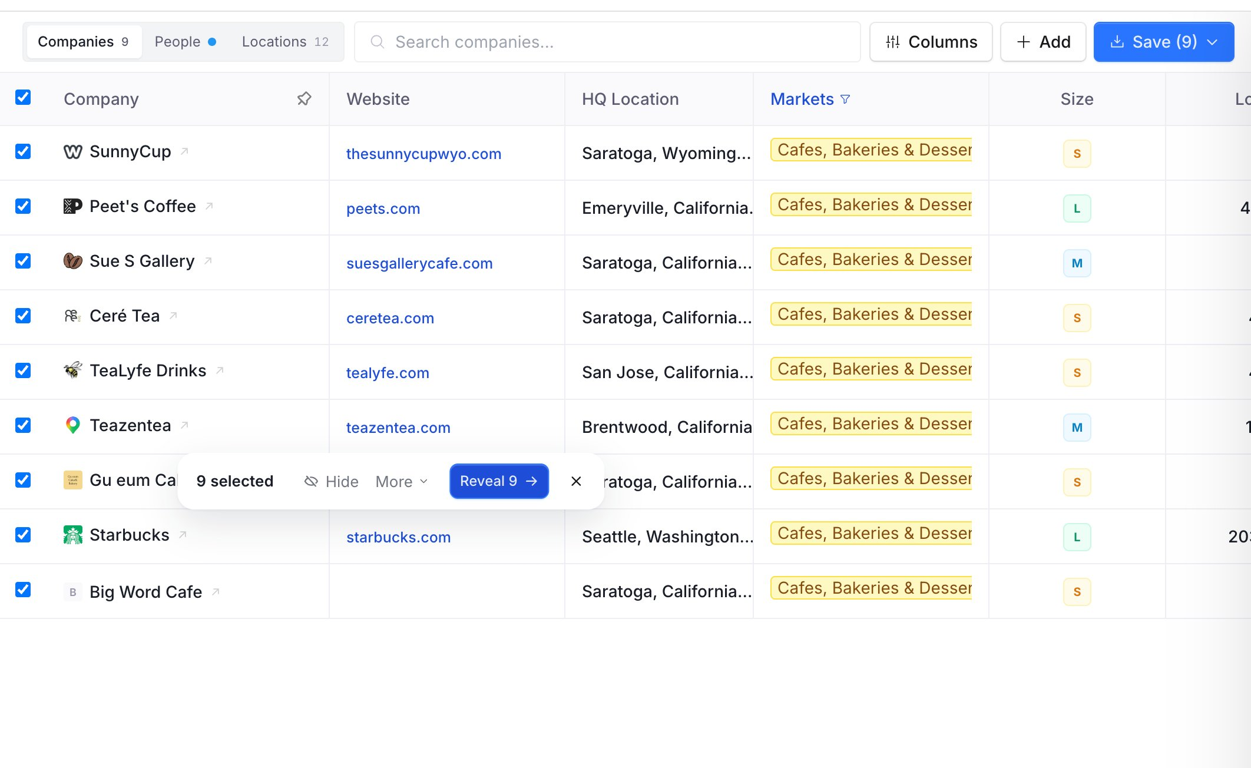Pin the Company column
Viewport: 1251px width, 768px height.
pyautogui.click(x=304, y=98)
